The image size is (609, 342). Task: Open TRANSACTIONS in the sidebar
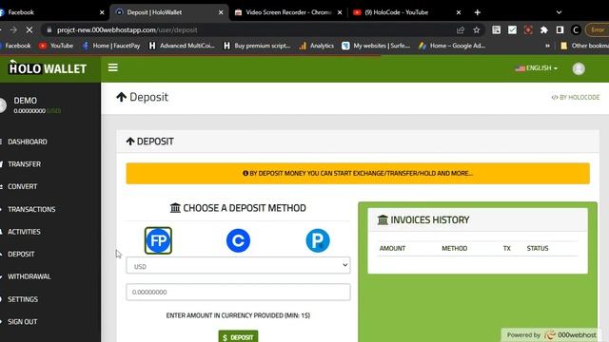pos(31,209)
